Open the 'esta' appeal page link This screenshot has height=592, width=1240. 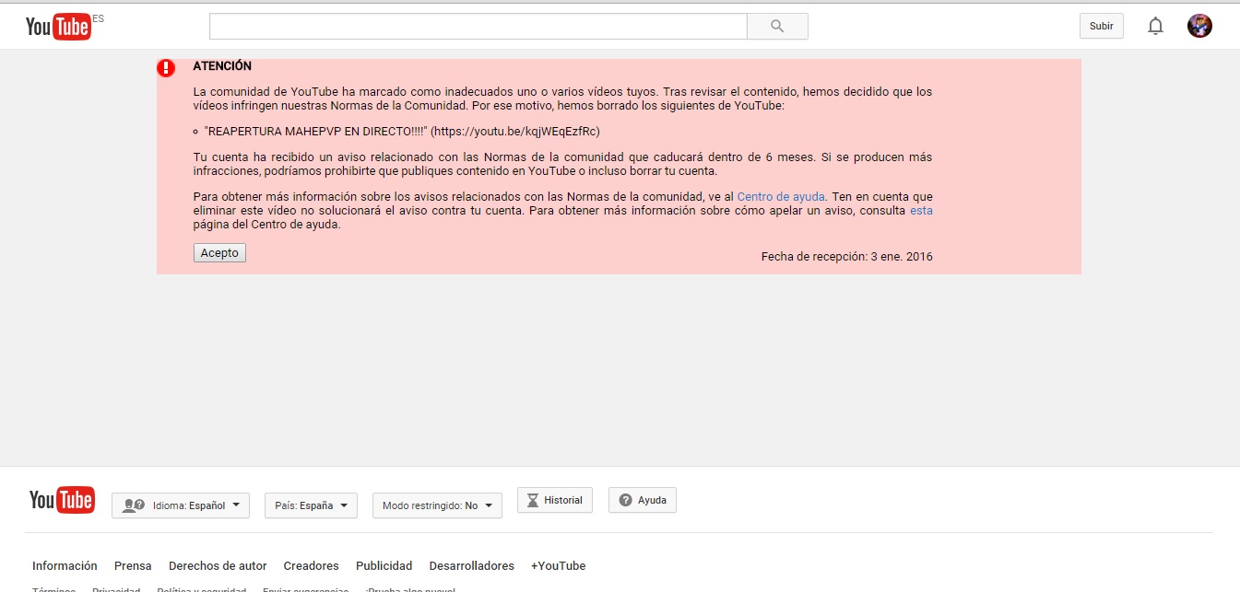[921, 211]
